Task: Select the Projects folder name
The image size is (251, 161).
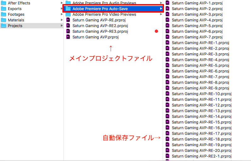Action: [x=15, y=26]
